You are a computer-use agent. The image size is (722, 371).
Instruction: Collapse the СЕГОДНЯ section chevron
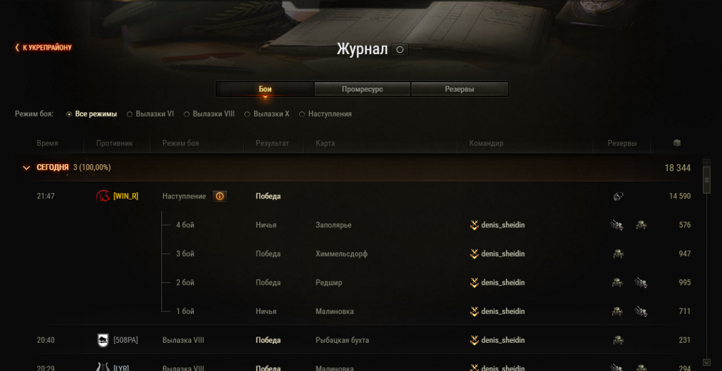26,168
